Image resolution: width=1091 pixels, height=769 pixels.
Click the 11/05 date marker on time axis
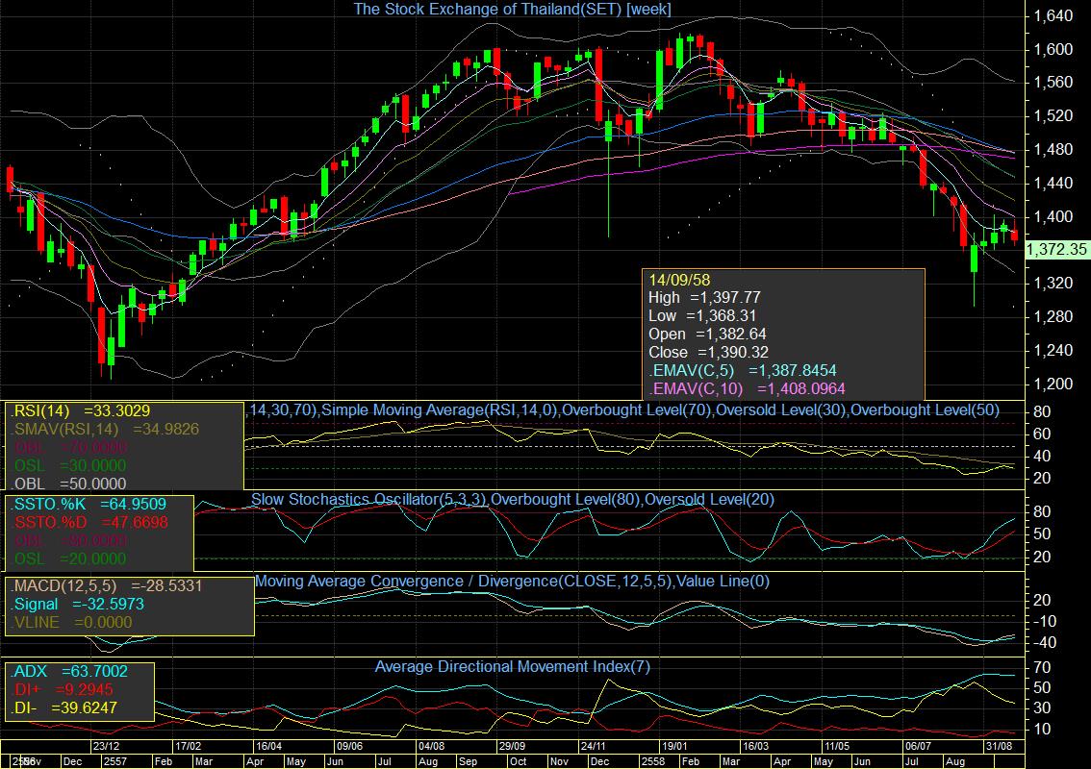coord(836,746)
